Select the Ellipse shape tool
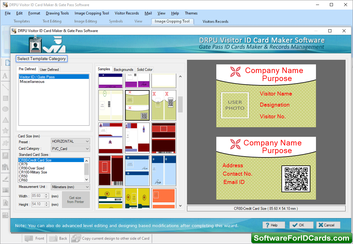 click(5, 109)
